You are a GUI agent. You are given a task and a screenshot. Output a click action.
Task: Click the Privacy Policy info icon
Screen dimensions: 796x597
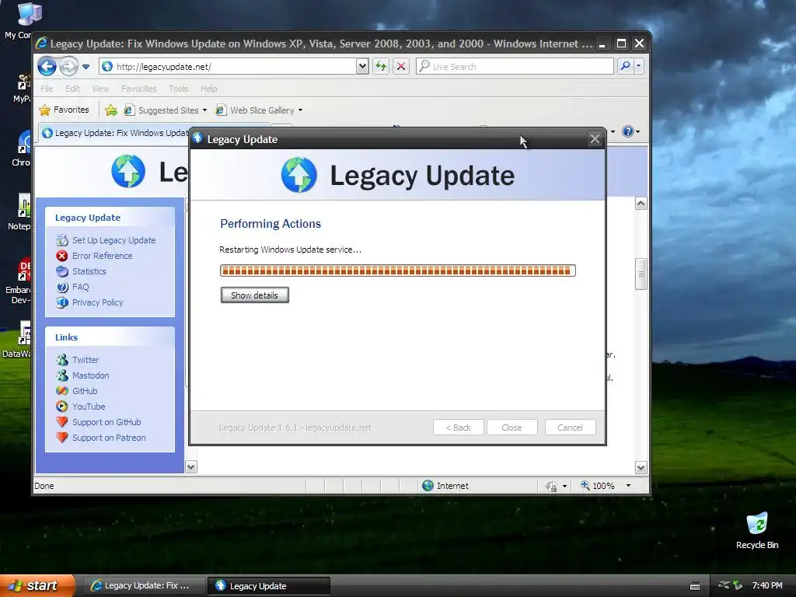click(x=62, y=302)
